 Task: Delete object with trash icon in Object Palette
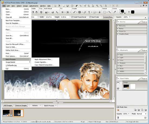point(118,117)
